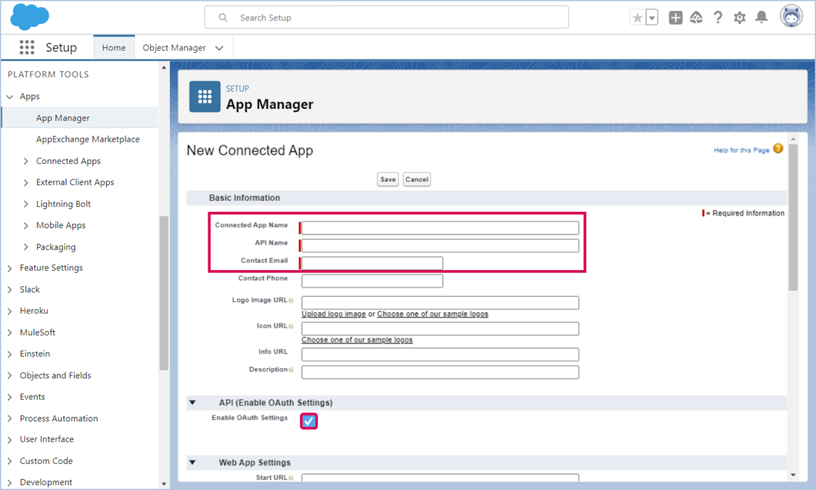Image resolution: width=816 pixels, height=490 pixels.
Task: Expand the Events section
Action: pos(10,397)
